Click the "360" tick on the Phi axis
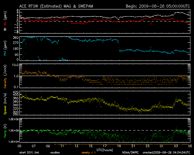Image resolution: width=194 pixels, height=155 pixels. [16, 38]
